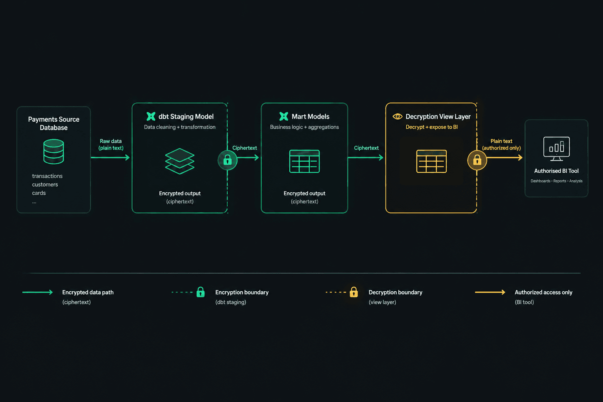
Task: Click the monitor chart icon above Authorised BI Tool
Action: [556, 149]
